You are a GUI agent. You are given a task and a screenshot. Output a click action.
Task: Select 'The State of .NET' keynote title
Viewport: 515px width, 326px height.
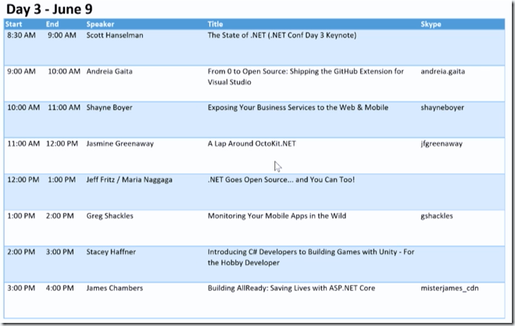[282, 35]
